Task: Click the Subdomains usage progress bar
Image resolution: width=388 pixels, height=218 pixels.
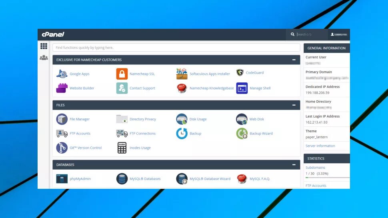Action: pyautogui.click(x=328, y=178)
